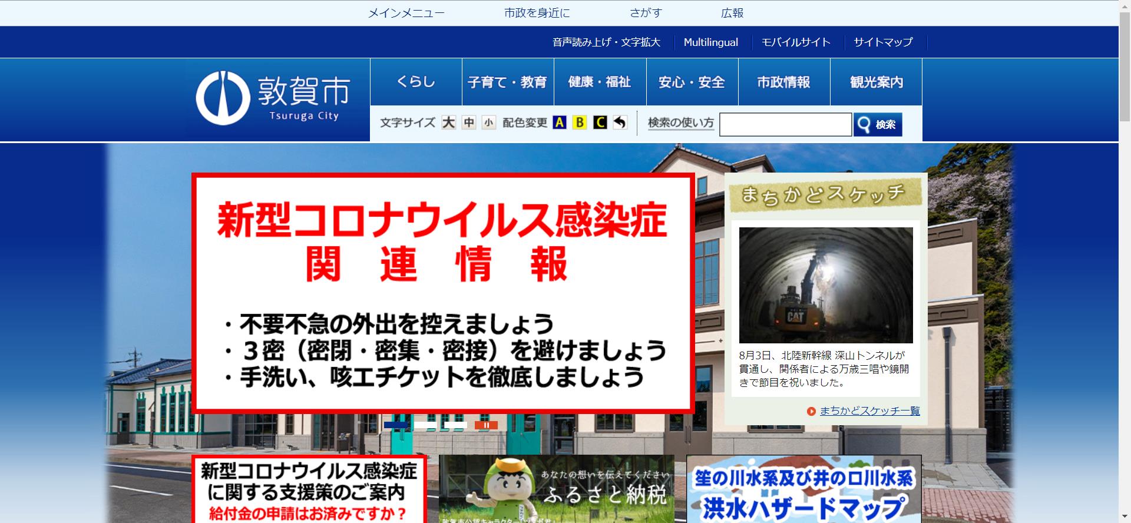Click the scrollbar up arrow
This screenshot has width=1131, height=523.
point(1125,5)
